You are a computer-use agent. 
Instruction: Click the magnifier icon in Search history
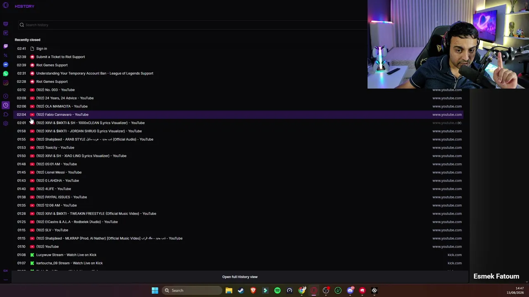22,25
